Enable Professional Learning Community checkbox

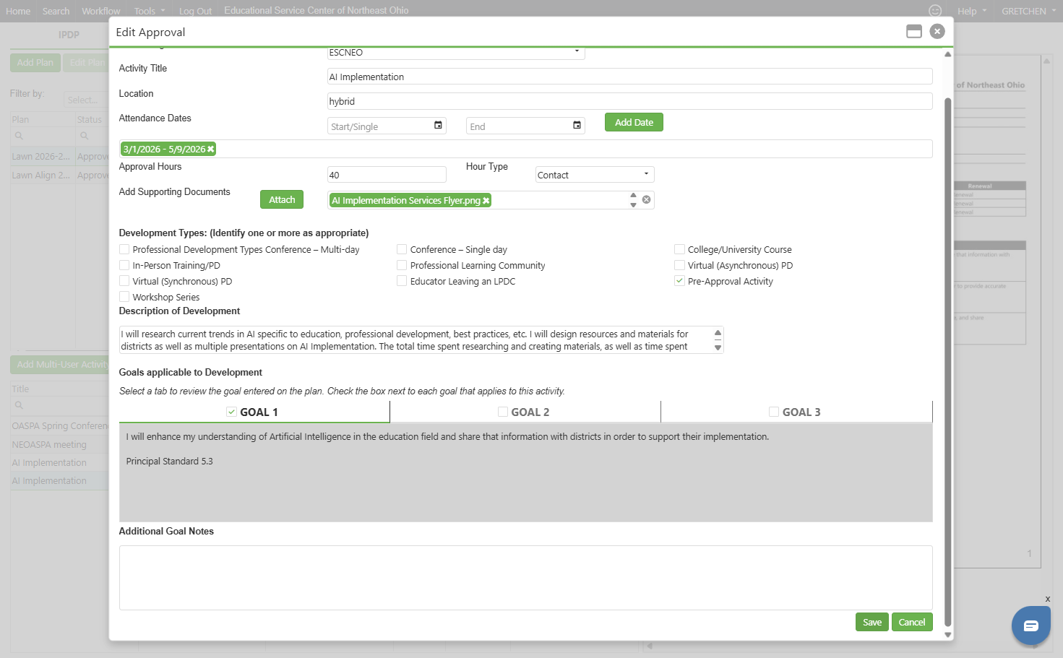click(402, 265)
